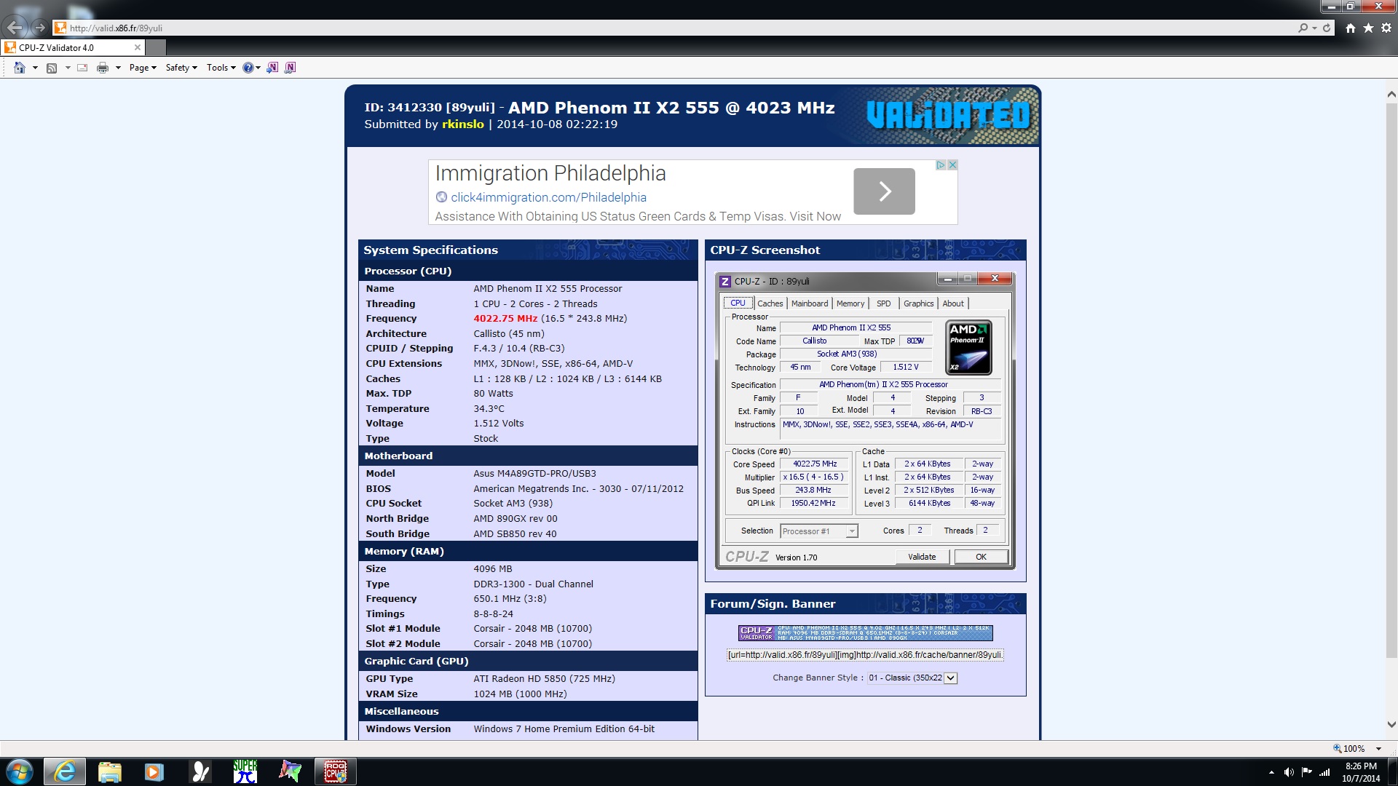Viewport: 1398px width, 786px height.
Task: Click the AMD Phenom II logo image
Action: pyautogui.click(x=968, y=348)
